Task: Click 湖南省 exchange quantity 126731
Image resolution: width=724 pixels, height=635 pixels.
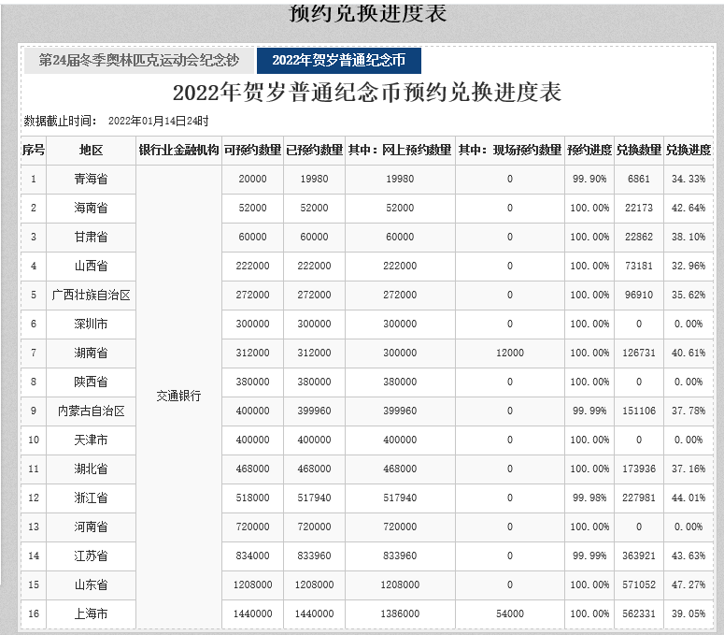Action: click(639, 354)
